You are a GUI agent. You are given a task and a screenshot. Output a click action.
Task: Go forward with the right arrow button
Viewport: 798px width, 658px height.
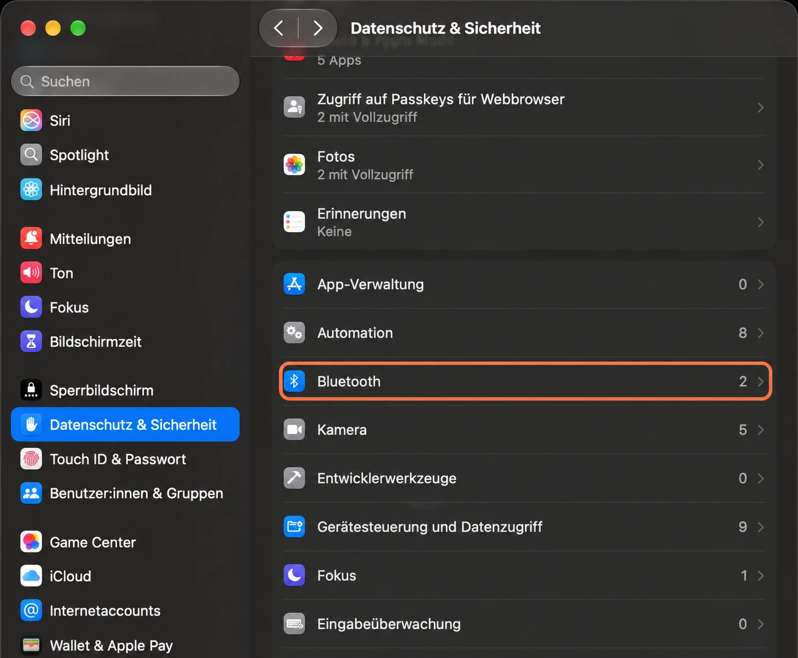[318, 28]
